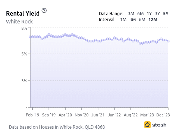
Task: Click the Apr '20 x-axis tick label
Action: pos(65,115)
